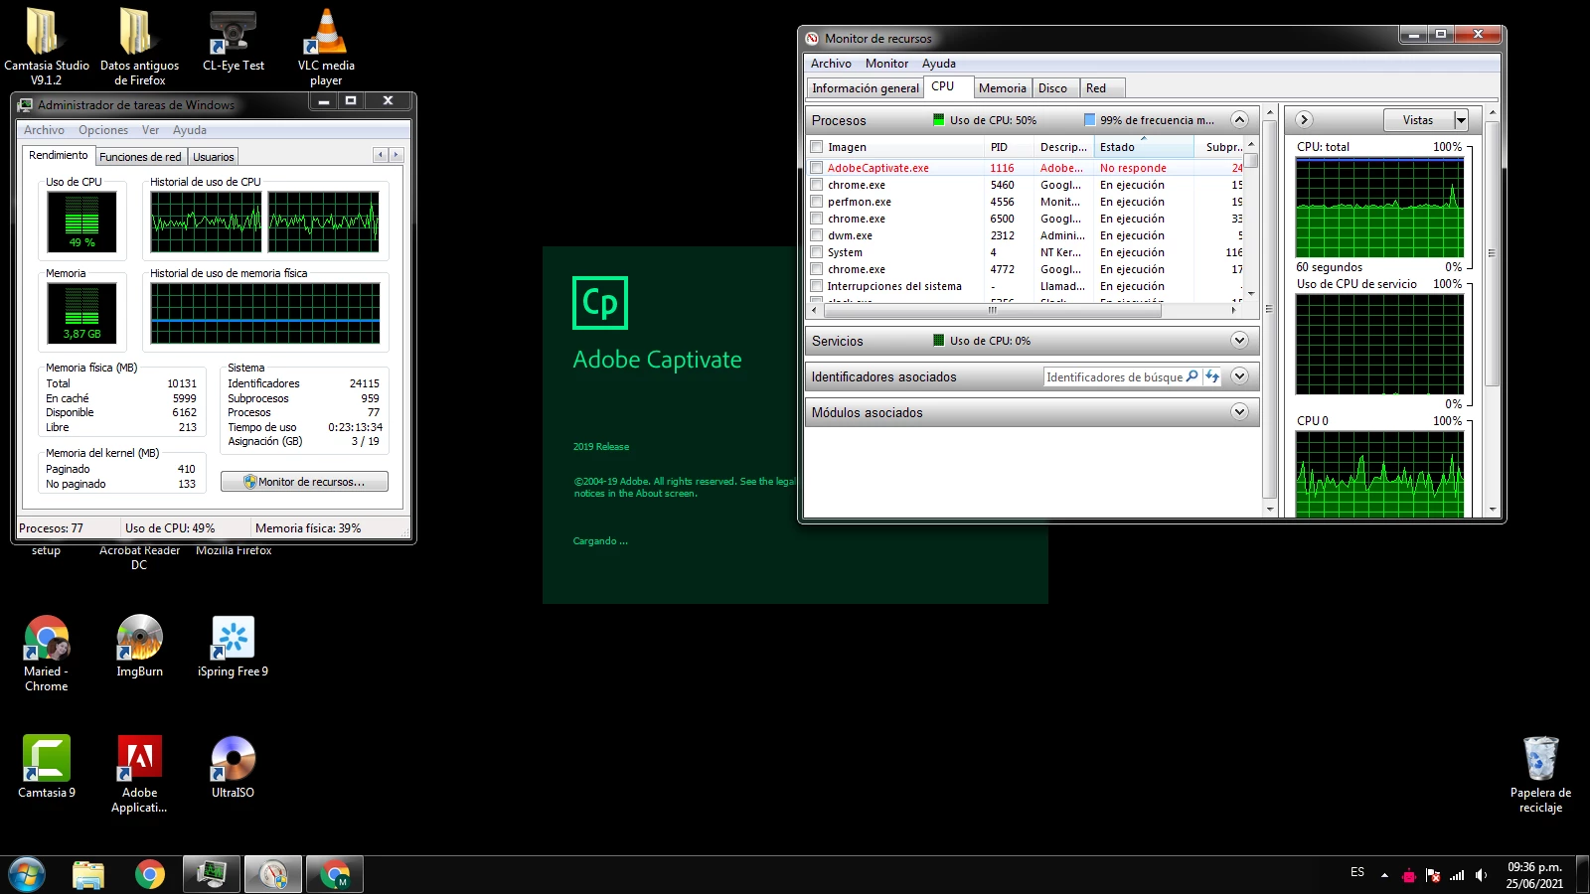Open the Funciones de red tab in Task Manager

(140, 157)
